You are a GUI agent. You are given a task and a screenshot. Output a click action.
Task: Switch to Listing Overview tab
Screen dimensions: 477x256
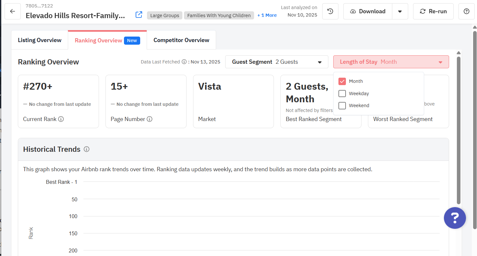[x=40, y=40]
